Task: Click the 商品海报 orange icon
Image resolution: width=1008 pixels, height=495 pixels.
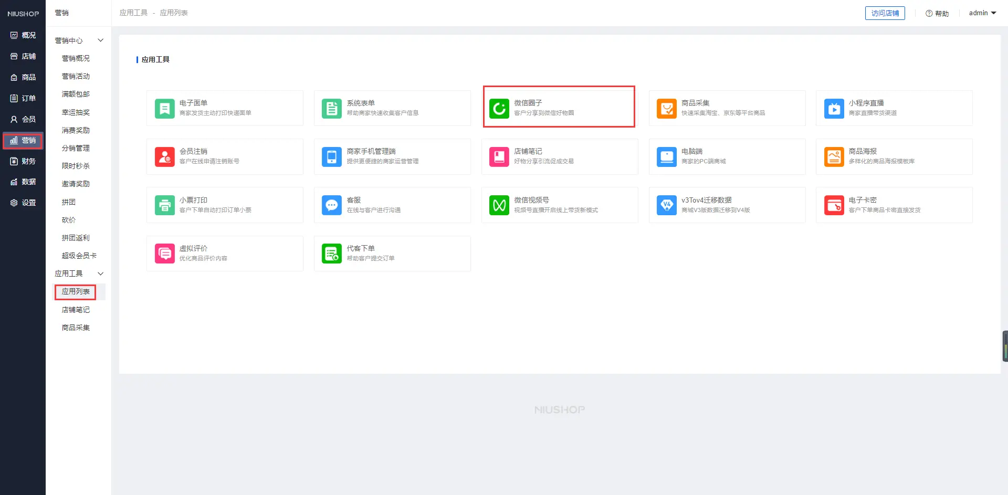Action: click(834, 157)
